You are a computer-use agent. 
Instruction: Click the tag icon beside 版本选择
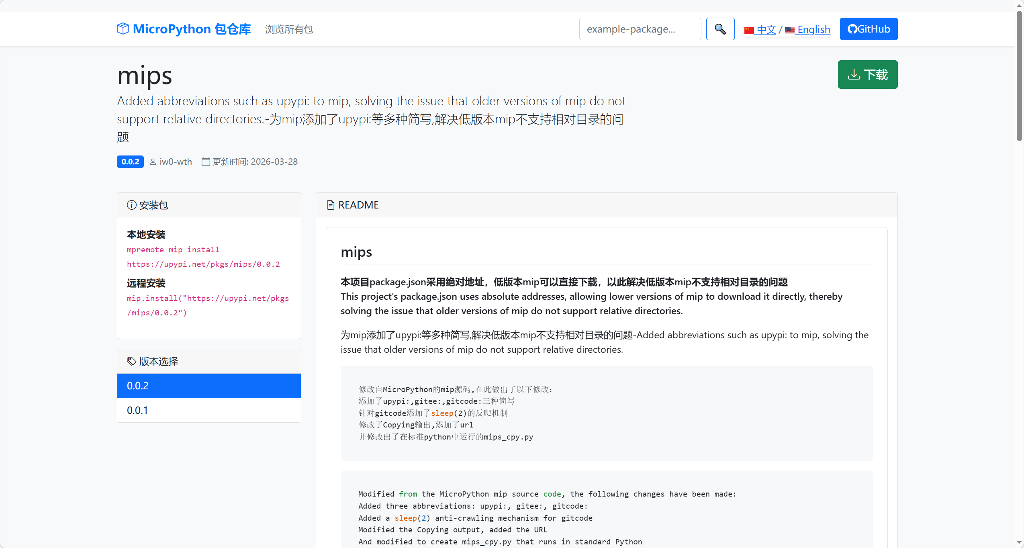pyautogui.click(x=131, y=361)
